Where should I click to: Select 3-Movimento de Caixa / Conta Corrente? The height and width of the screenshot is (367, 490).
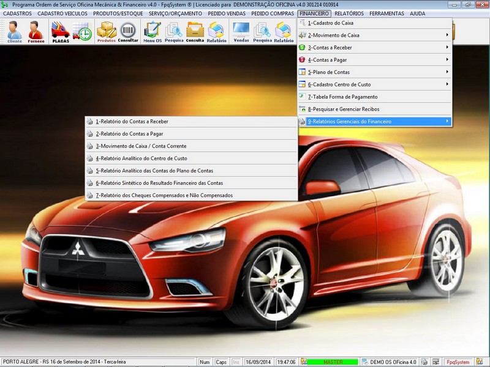(191, 146)
